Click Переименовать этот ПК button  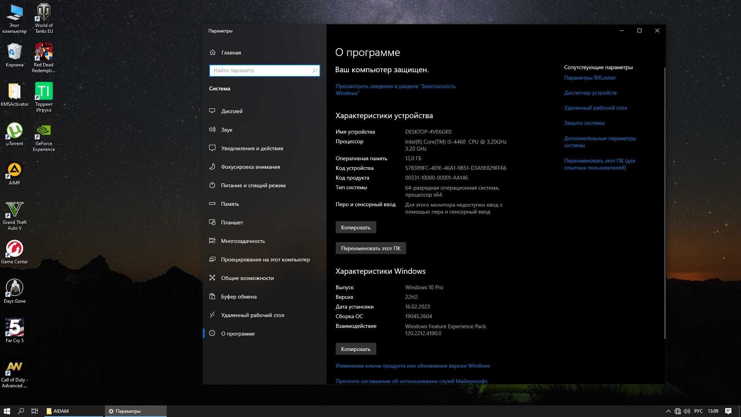click(370, 248)
